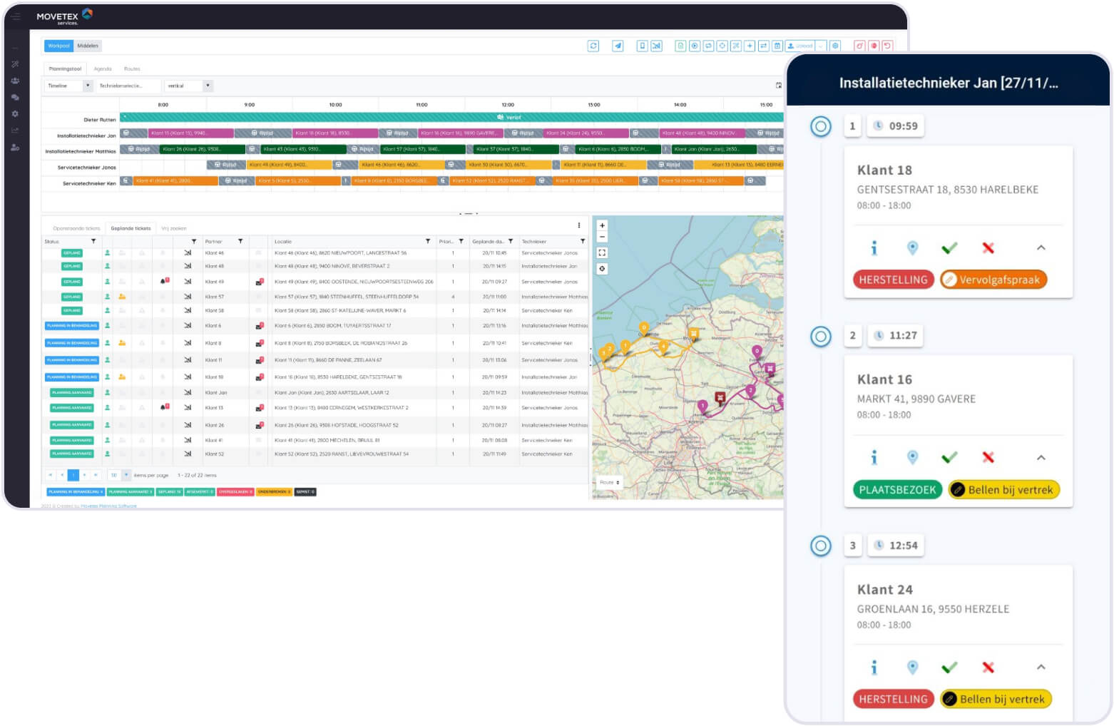Click the green checkmark on Klant 18 card
The image size is (1114, 726).
pyautogui.click(x=949, y=248)
